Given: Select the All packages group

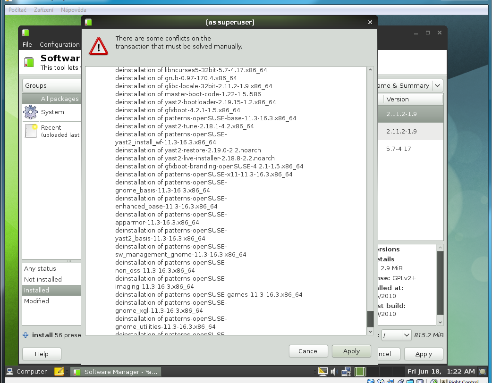Looking at the screenshot, I should [x=52, y=99].
